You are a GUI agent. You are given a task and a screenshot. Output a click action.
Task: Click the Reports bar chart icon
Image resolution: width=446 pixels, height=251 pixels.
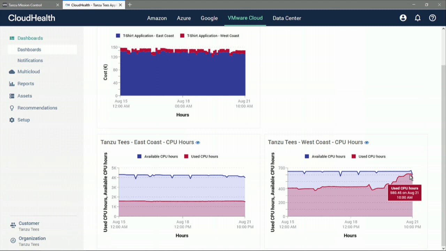[x=12, y=84]
